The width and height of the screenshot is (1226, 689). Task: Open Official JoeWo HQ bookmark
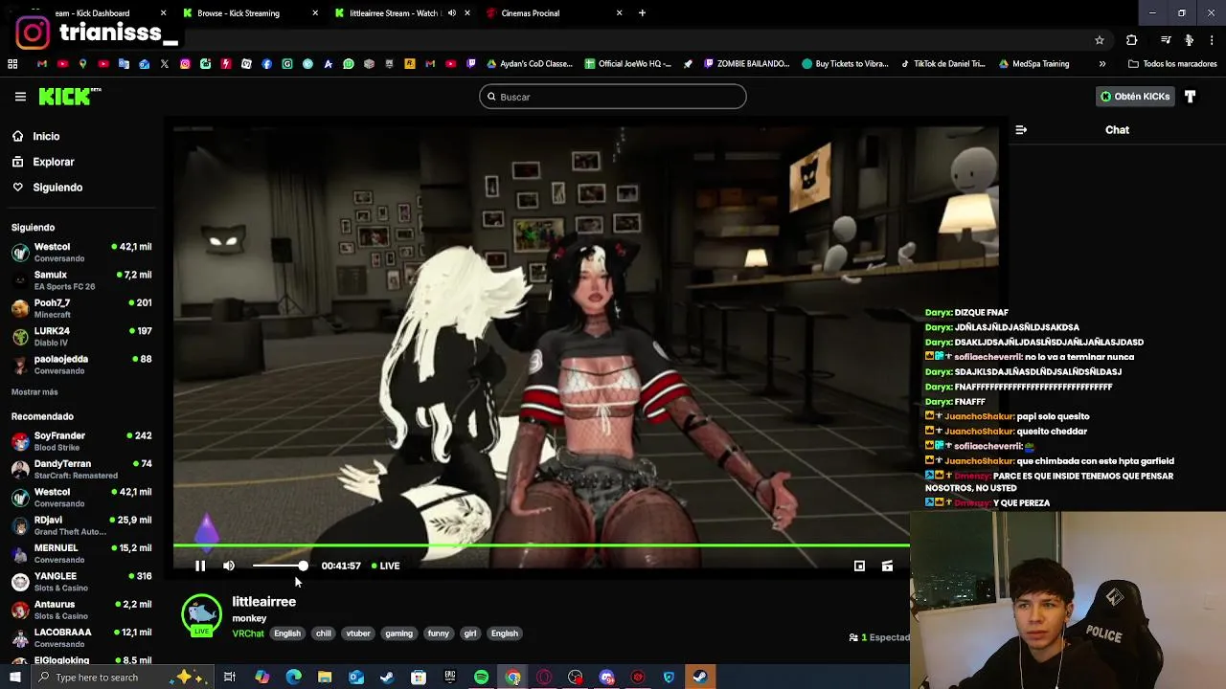tap(627, 64)
